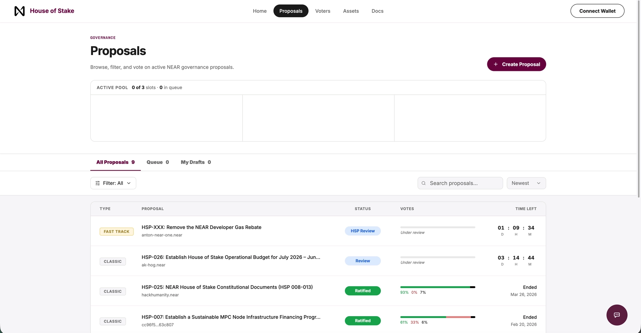Click author ak-hog.near

(153, 265)
